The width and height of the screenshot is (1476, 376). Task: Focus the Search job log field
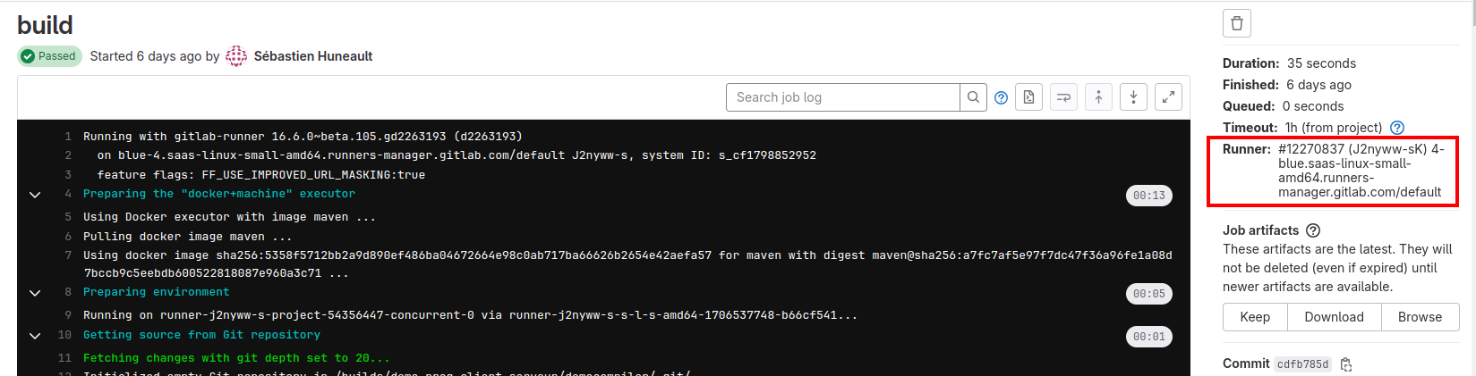click(x=843, y=97)
